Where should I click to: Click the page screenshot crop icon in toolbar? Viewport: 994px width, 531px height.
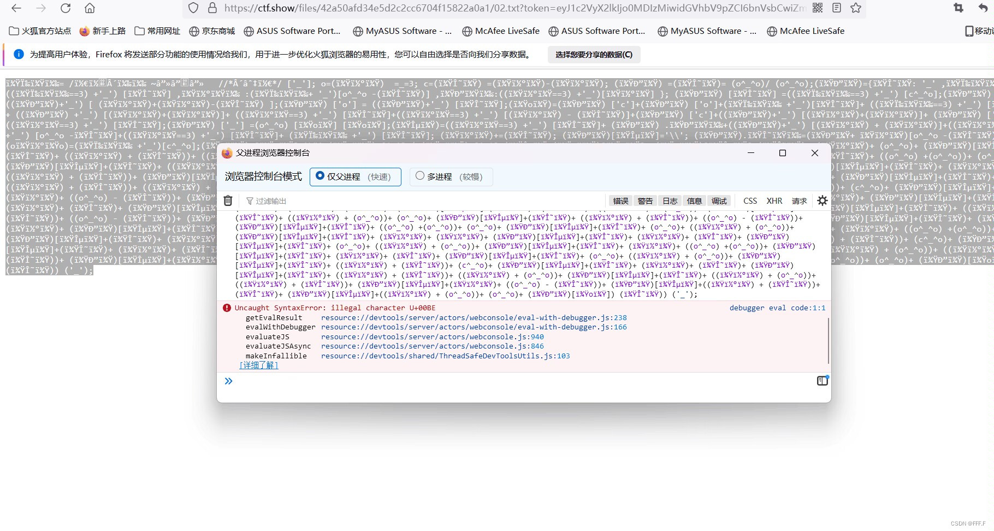[957, 8]
